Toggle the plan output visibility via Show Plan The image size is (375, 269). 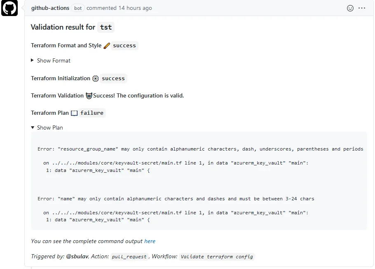click(x=50, y=128)
